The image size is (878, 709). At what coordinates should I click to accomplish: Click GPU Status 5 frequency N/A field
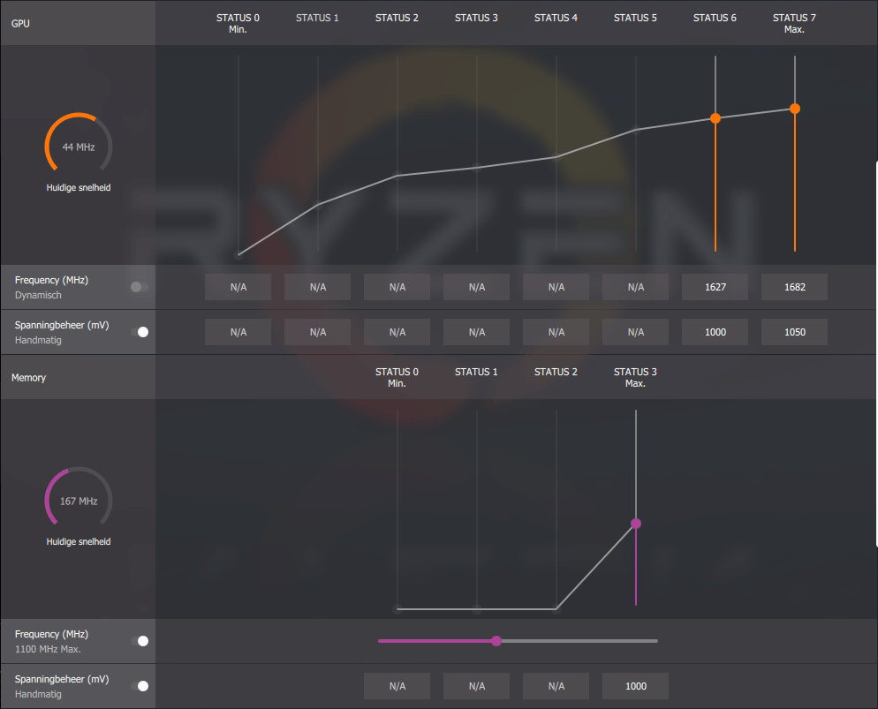tap(636, 287)
